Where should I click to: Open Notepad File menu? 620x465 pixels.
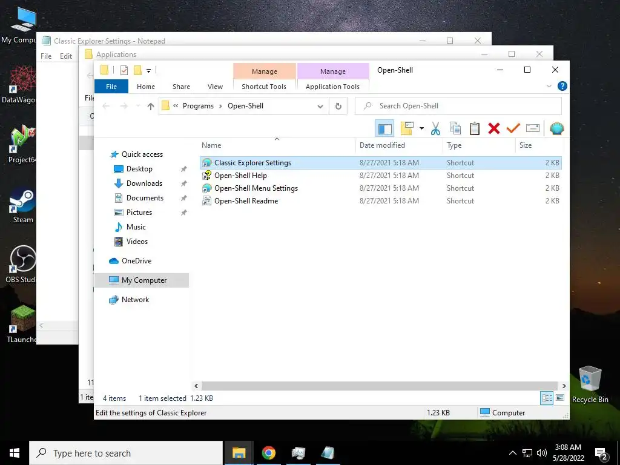[46, 56]
